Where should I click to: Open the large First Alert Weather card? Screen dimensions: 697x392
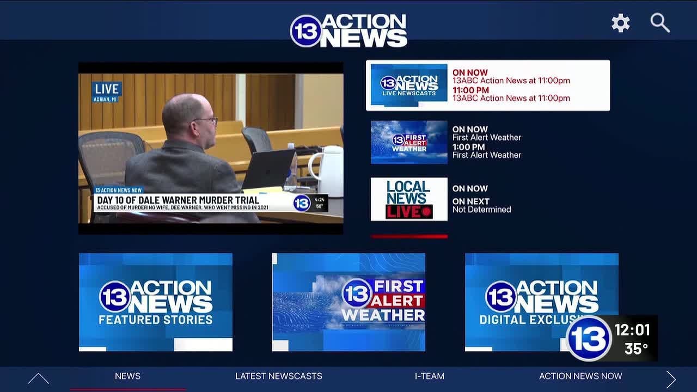click(348, 302)
